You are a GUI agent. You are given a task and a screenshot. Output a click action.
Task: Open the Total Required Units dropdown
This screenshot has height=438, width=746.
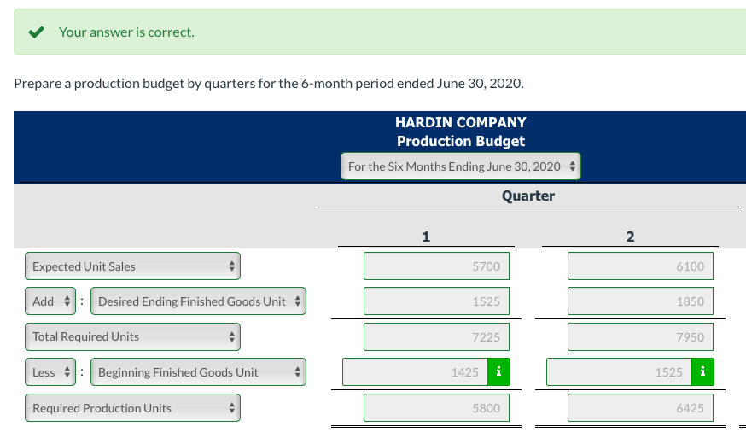[133, 336]
